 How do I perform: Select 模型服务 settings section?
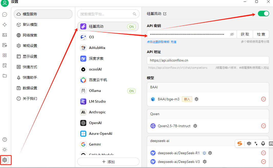[x=43, y=14]
